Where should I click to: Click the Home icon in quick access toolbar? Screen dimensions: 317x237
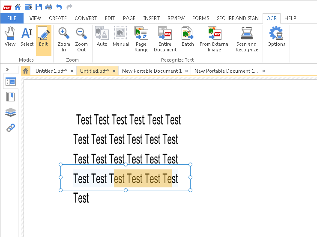[x=18, y=7]
